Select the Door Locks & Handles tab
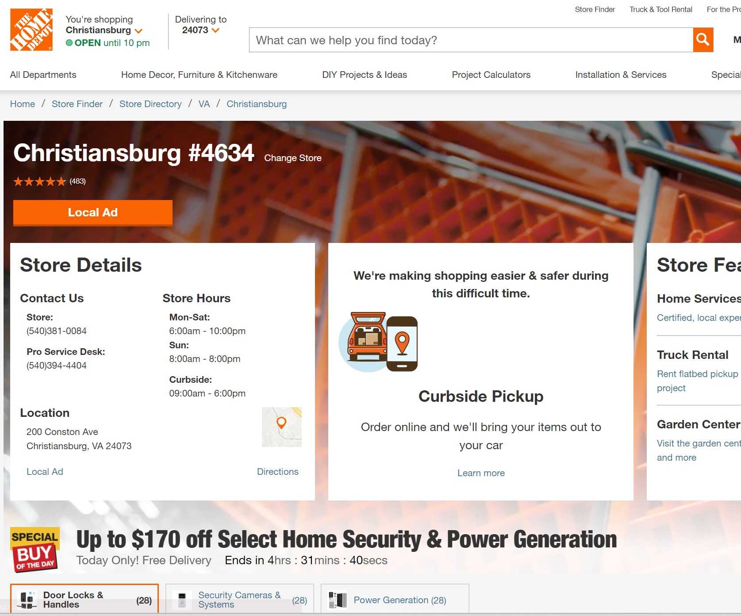Viewport: 741px width, 616px height. coord(84,600)
